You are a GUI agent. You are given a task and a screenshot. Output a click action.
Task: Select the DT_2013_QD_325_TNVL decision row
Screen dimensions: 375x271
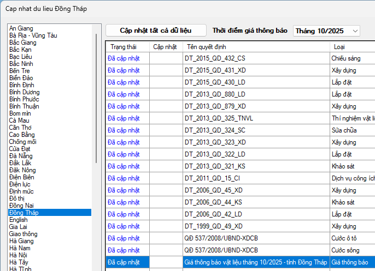(x=219, y=118)
